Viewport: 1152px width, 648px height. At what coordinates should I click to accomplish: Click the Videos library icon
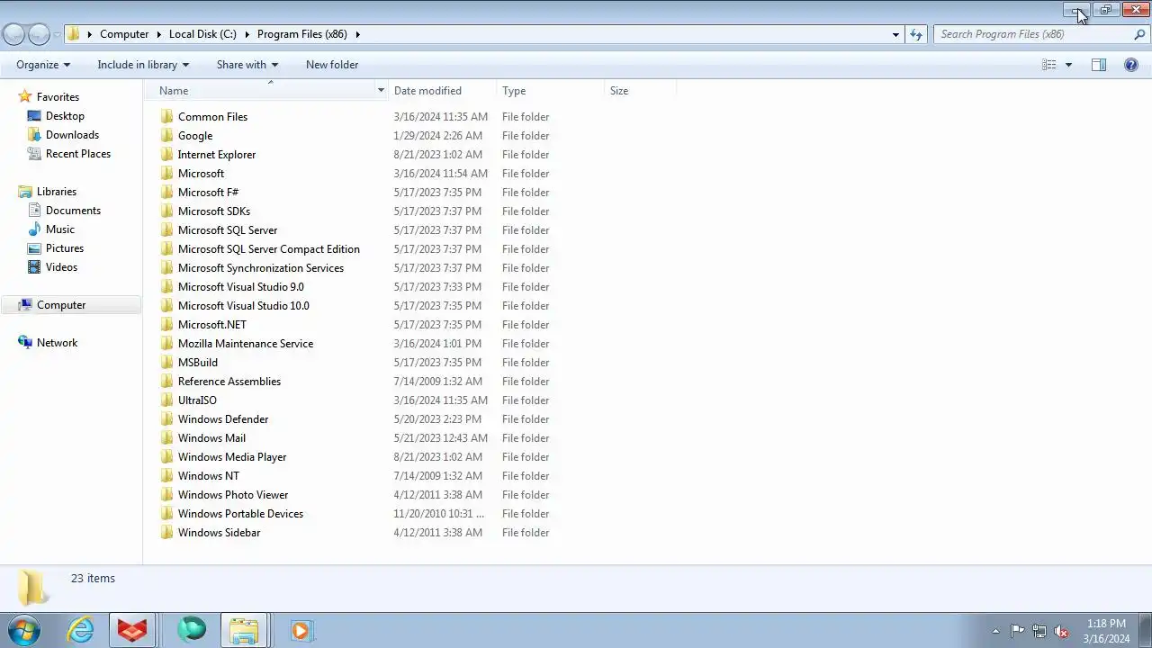34,267
